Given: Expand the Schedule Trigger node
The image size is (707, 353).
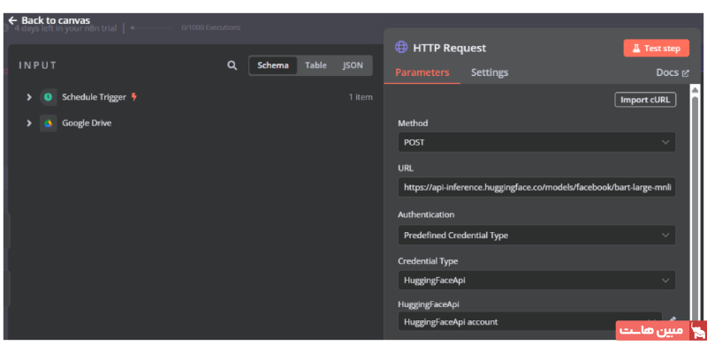Looking at the screenshot, I should [x=29, y=97].
